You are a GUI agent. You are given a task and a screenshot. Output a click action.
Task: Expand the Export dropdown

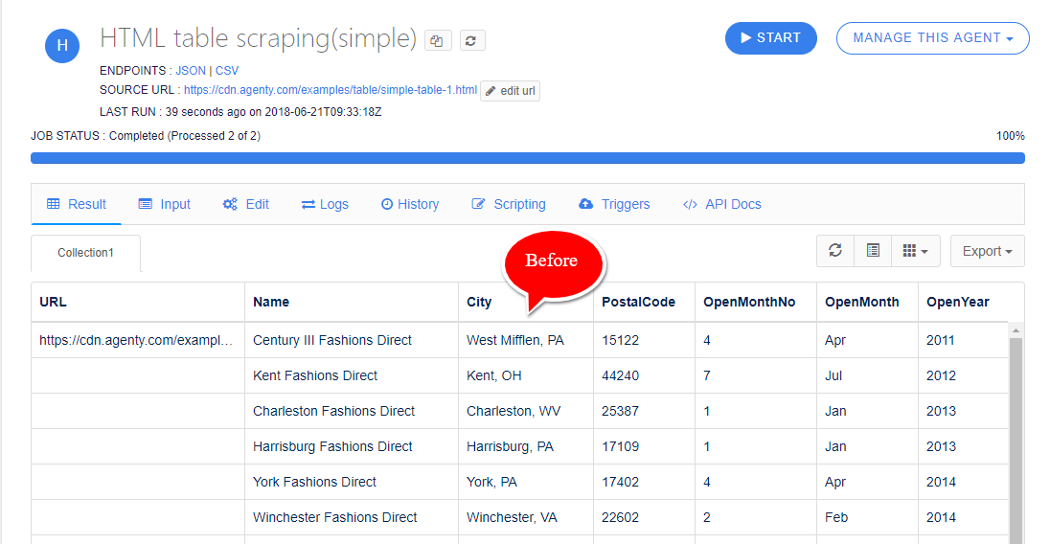[987, 251]
